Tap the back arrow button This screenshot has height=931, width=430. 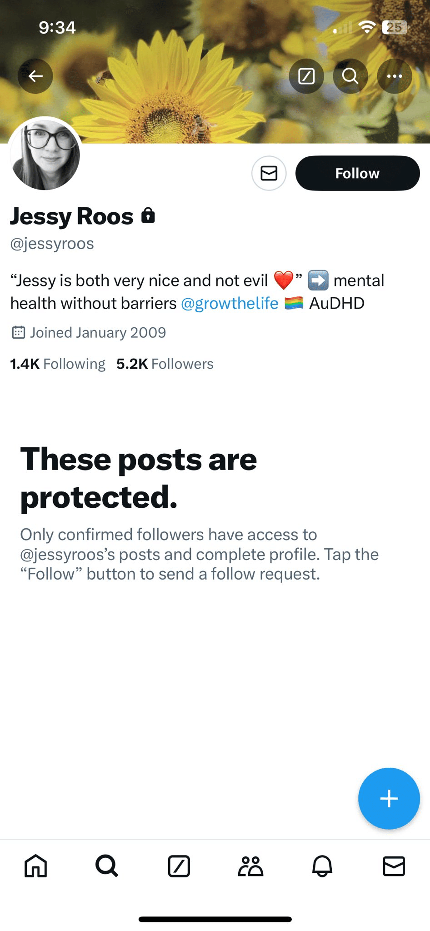(35, 76)
